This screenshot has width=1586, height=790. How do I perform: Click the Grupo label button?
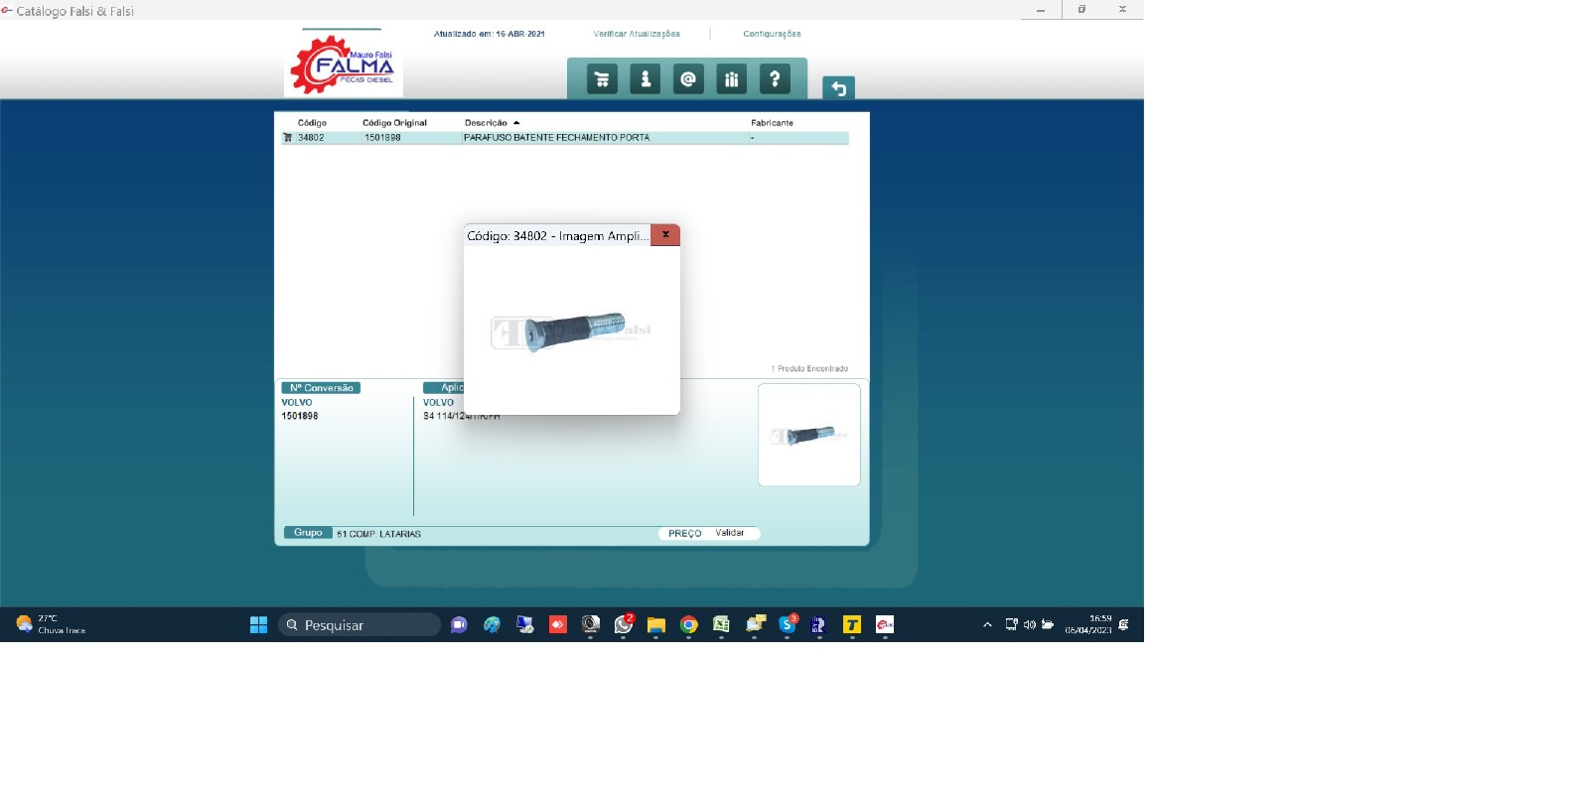[x=308, y=533]
